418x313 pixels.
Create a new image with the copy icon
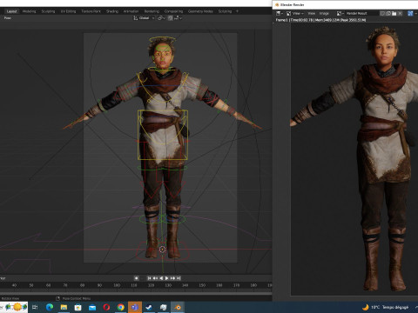coord(388,13)
